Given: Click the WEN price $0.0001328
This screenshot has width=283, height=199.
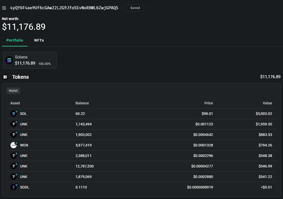Looking at the screenshot, I should click(203, 145).
